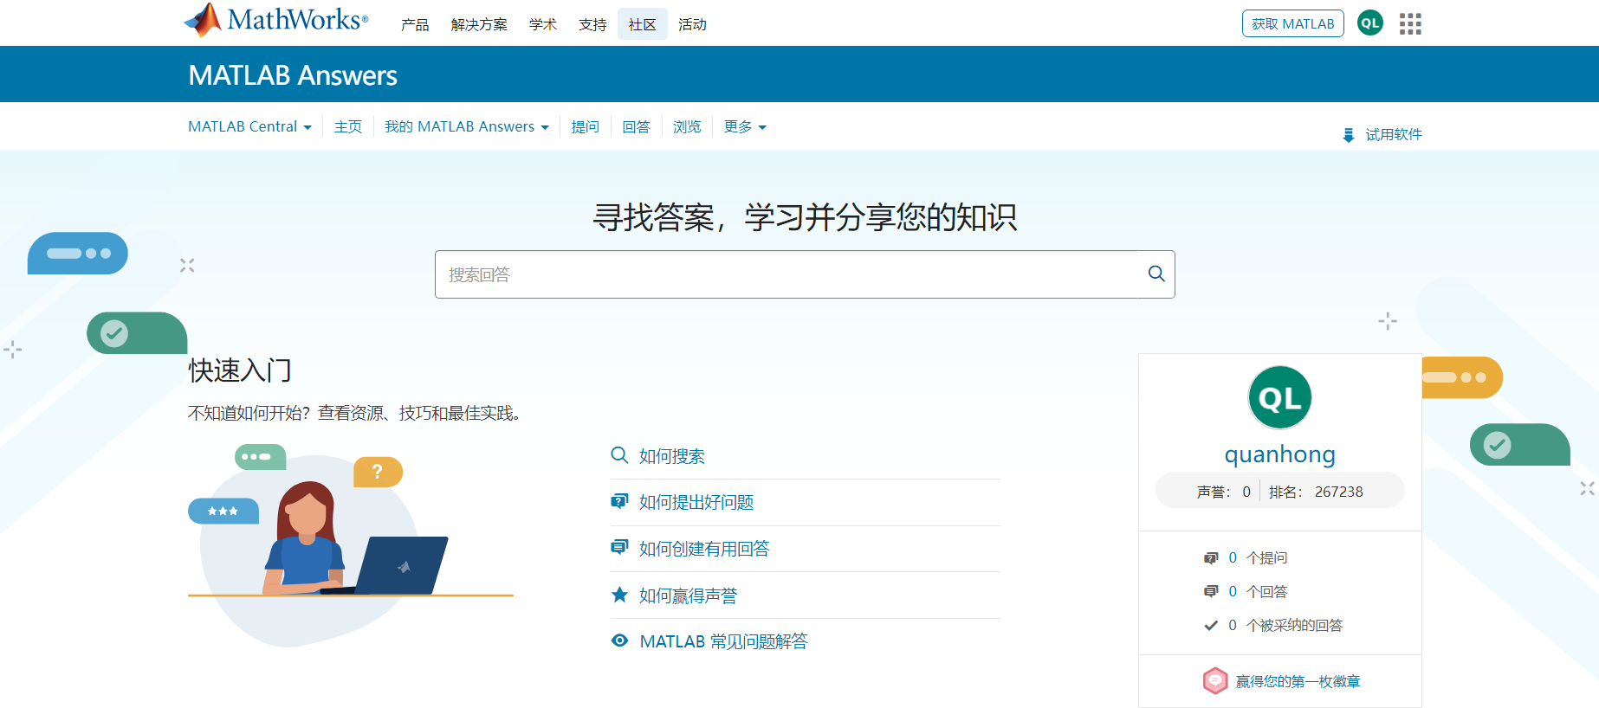Open the 如何创建有用回答 link

click(x=703, y=549)
